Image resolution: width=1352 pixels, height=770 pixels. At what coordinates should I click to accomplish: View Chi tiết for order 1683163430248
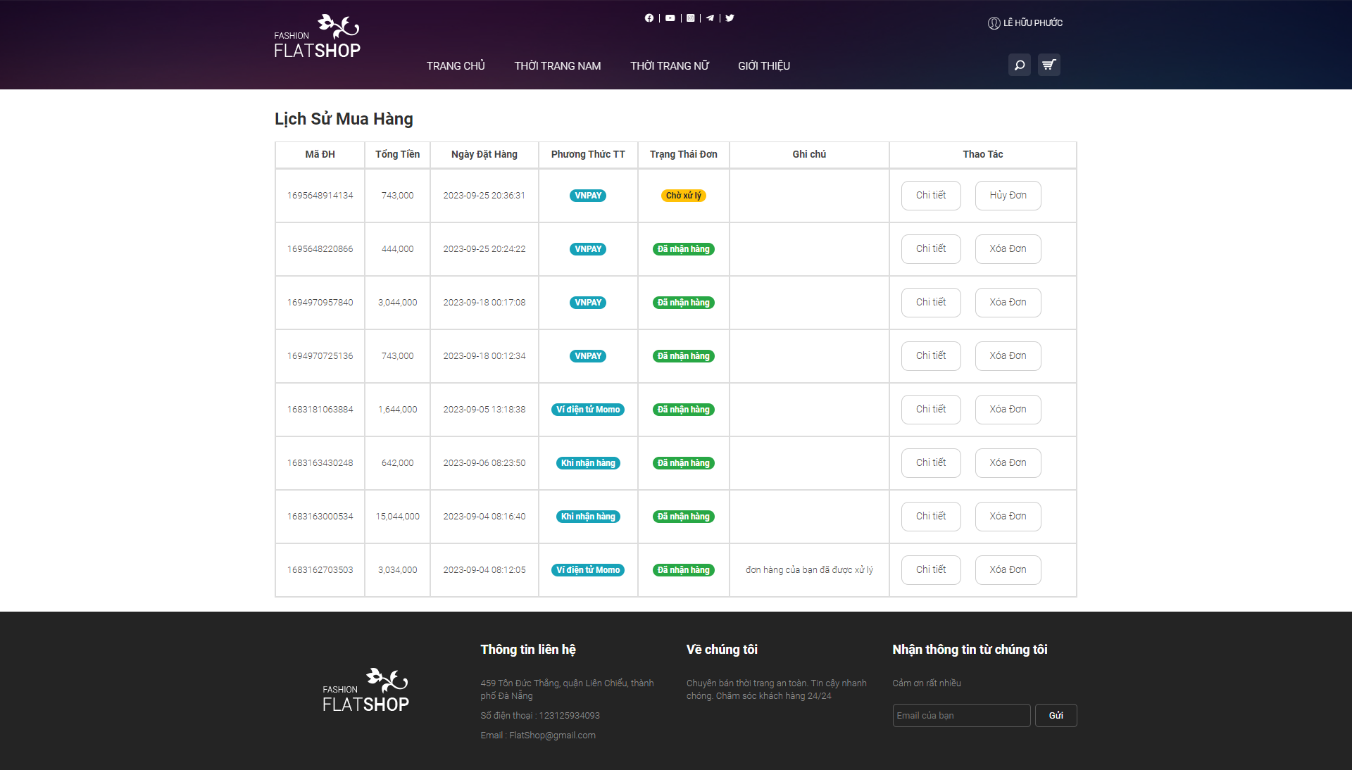[x=931, y=463]
